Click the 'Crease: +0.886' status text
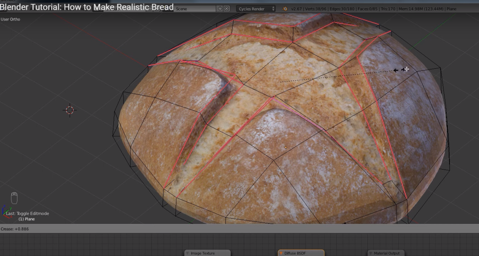 click(x=15, y=229)
